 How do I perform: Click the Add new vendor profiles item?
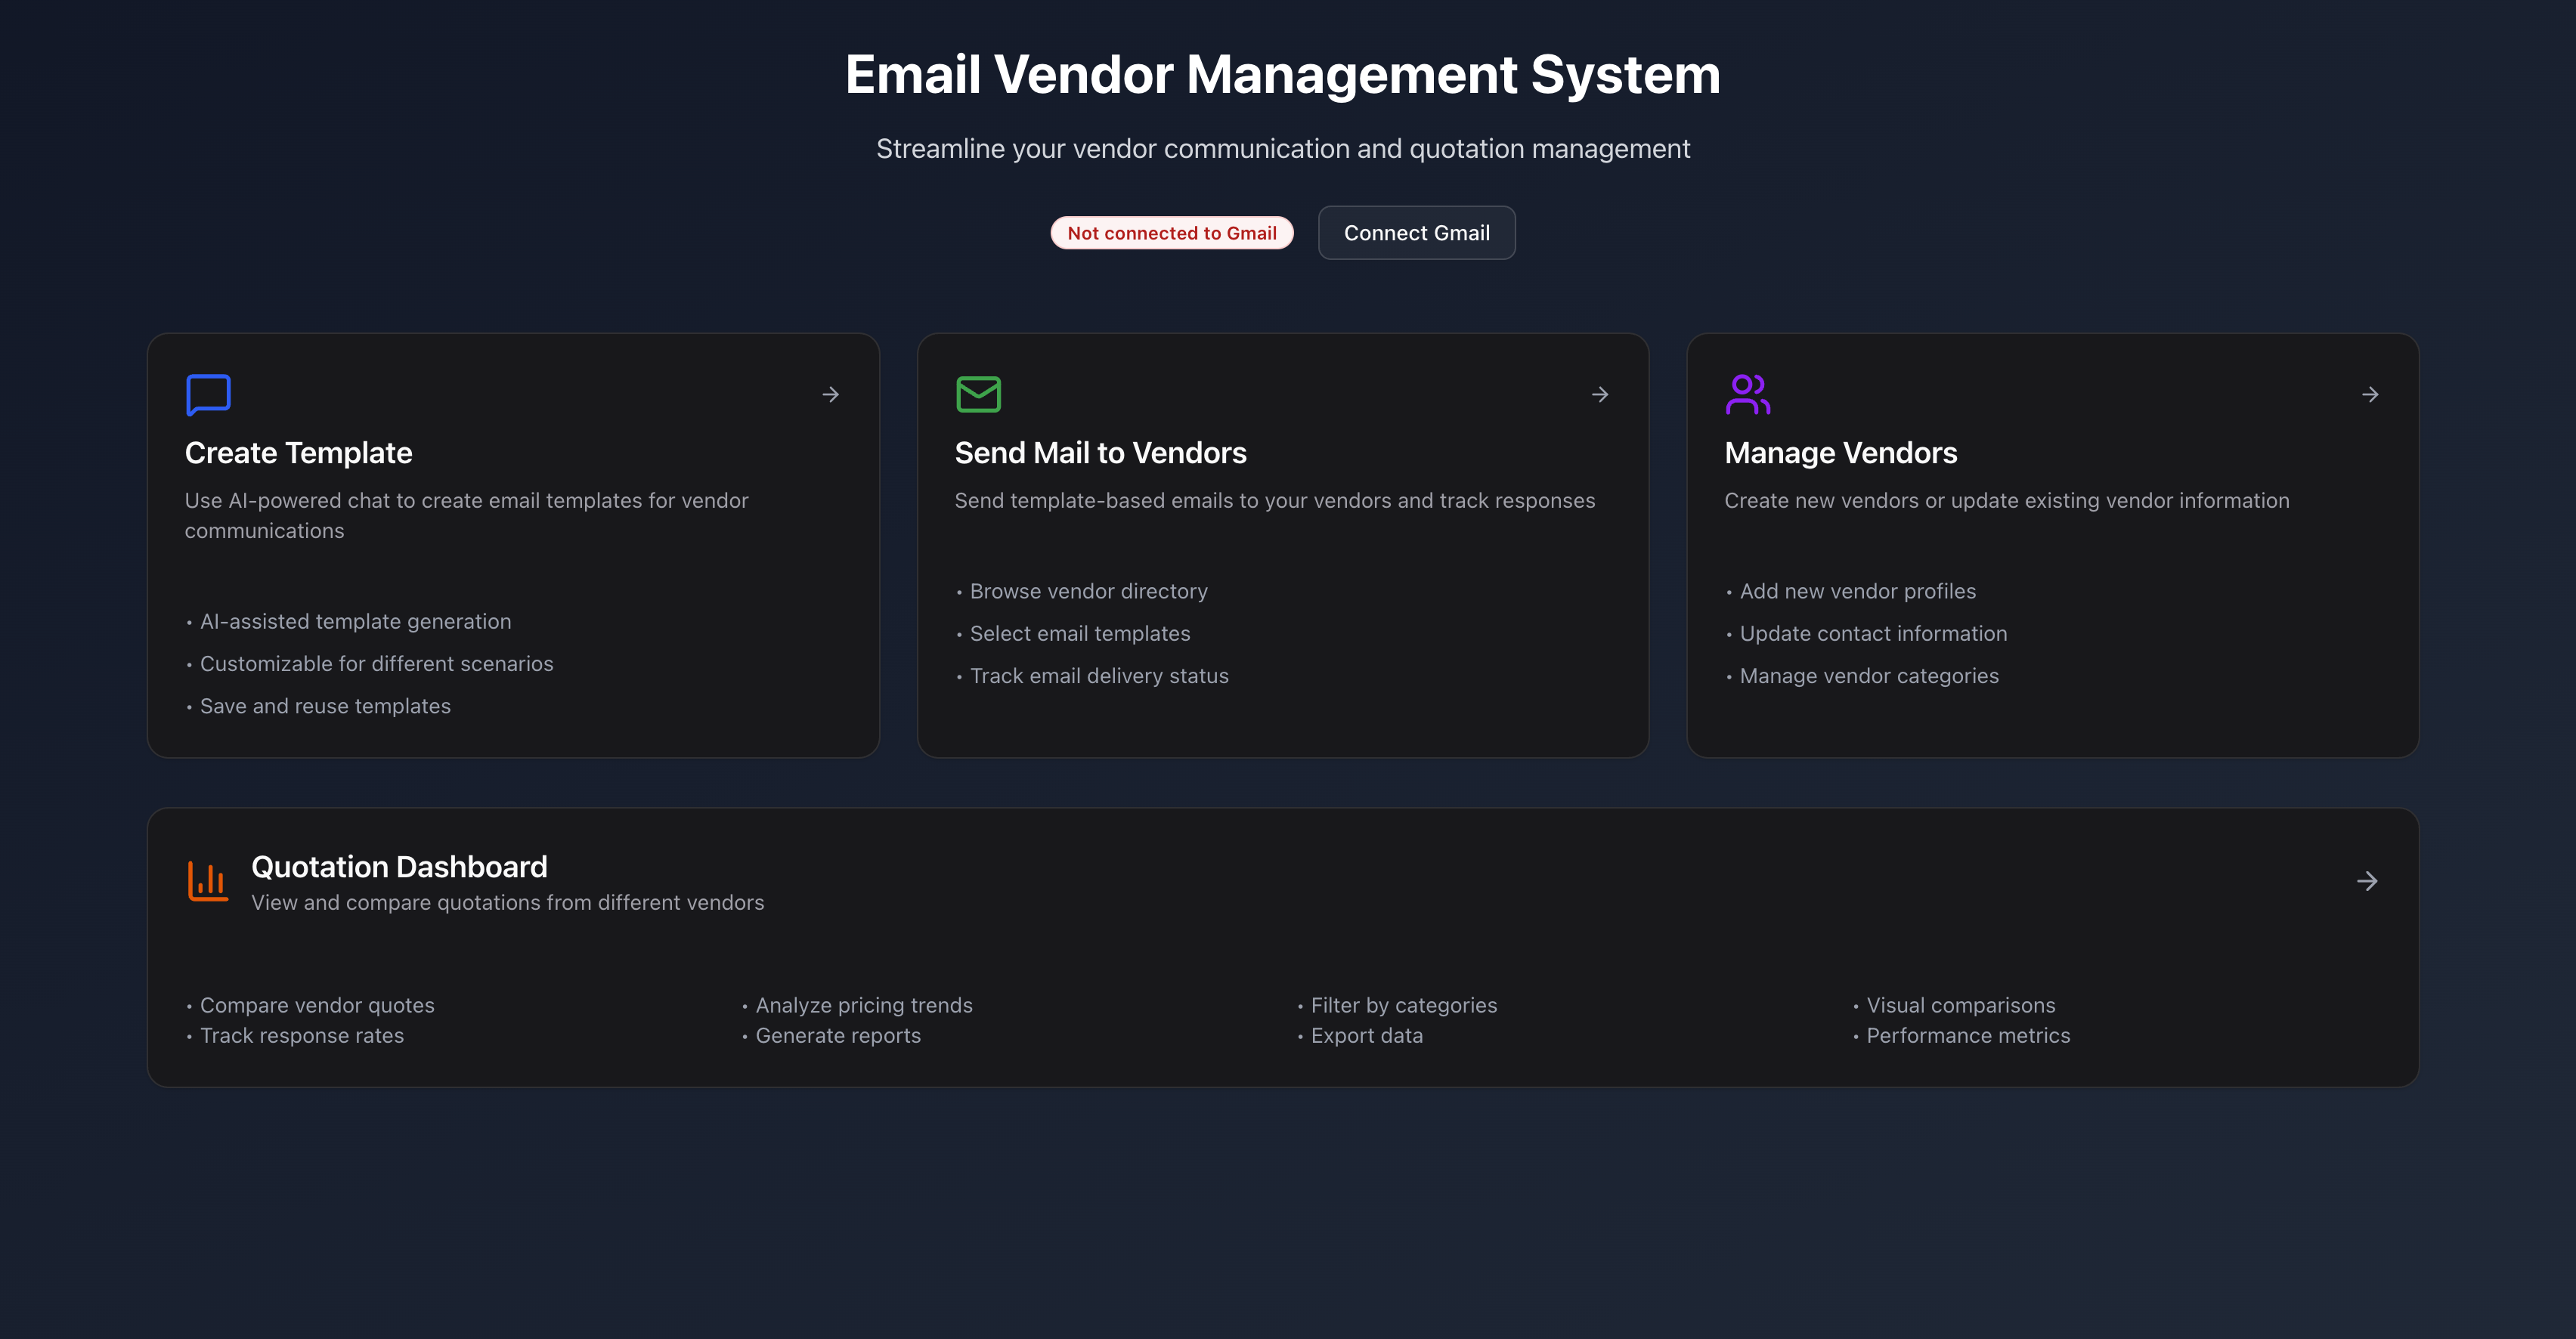point(1858,591)
